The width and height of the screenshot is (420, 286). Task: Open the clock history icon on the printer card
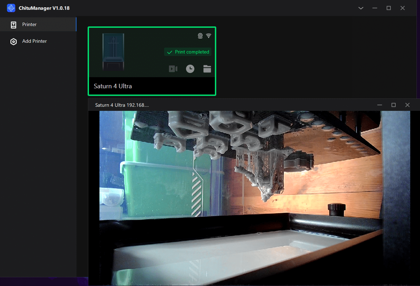click(x=190, y=69)
